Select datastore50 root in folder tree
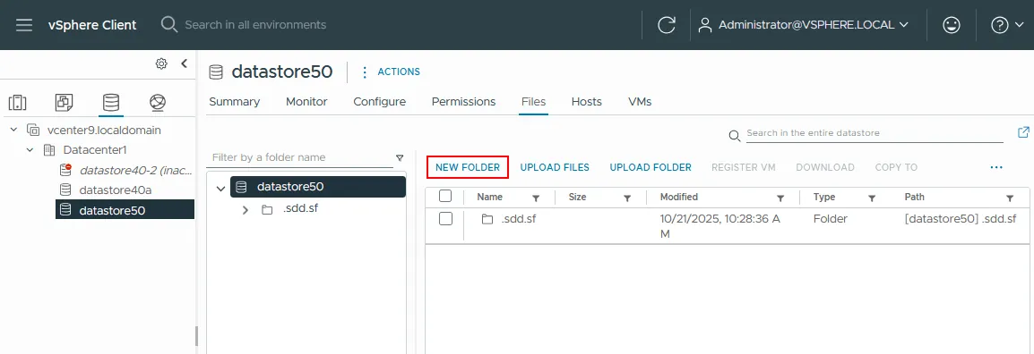The width and height of the screenshot is (1034, 354). [318, 187]
